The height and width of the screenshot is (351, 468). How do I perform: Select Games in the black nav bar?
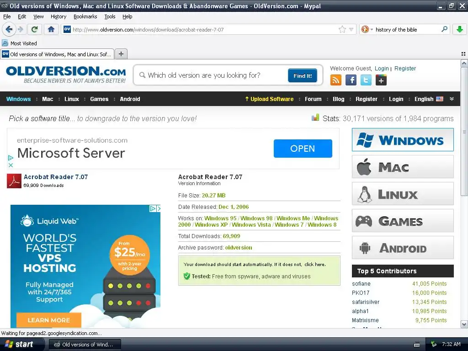(x=99, y=99)
